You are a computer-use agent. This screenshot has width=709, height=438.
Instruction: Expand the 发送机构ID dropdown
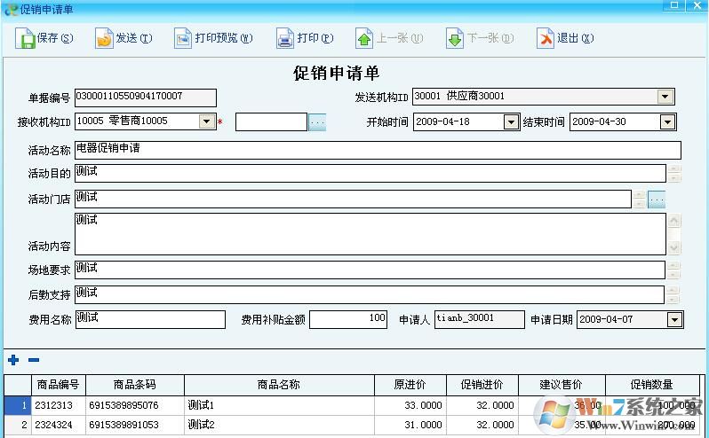[x=665, y=97]
